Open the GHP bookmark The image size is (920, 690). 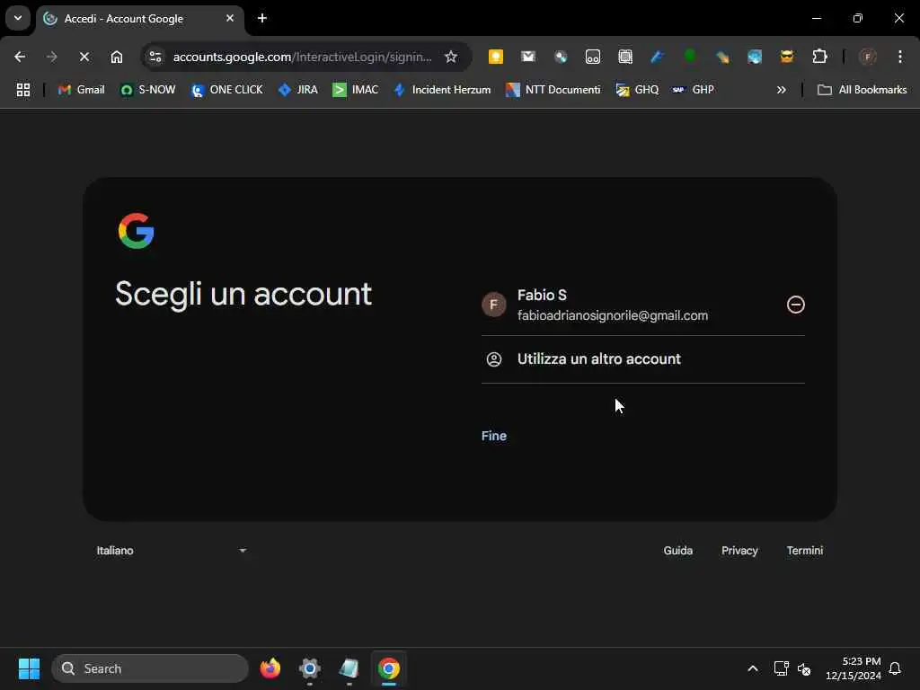point(694,90)
